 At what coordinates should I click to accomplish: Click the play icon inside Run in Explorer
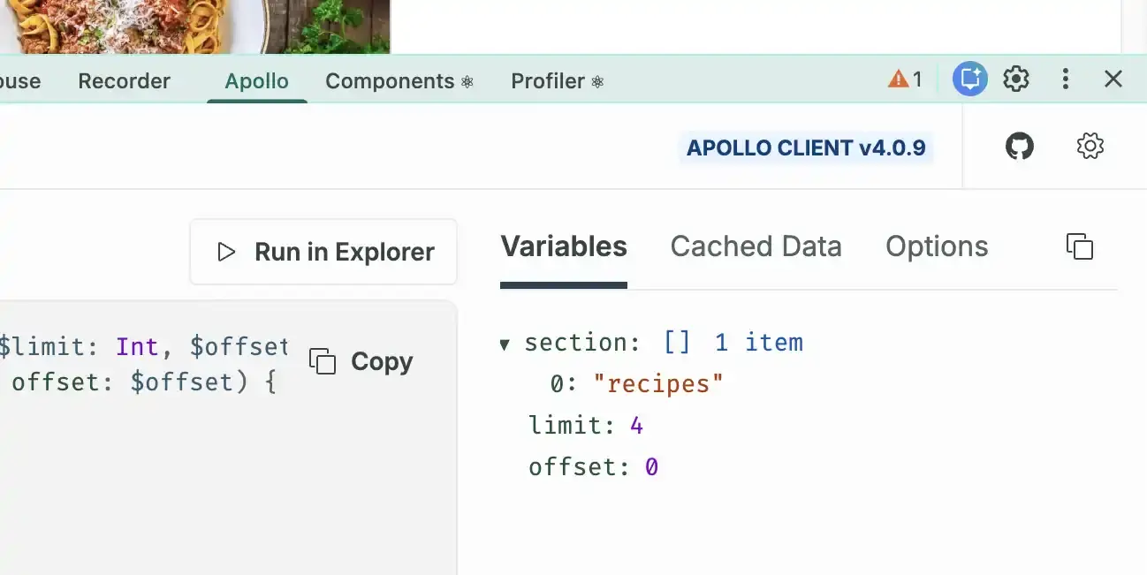(226, 252)
